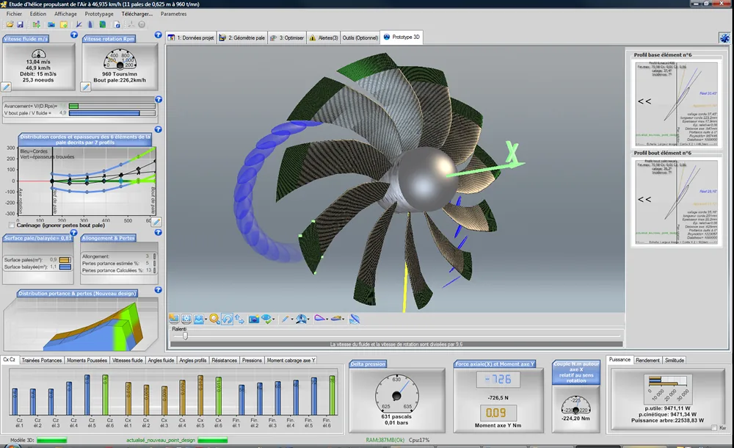This screenshot has height=448, width=734.
Task: Toggle the Carénage checkbox
Action: pos(11,225)
